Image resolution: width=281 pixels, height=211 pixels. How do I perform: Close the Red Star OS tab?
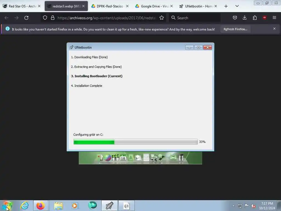click(x=39, y=6)
